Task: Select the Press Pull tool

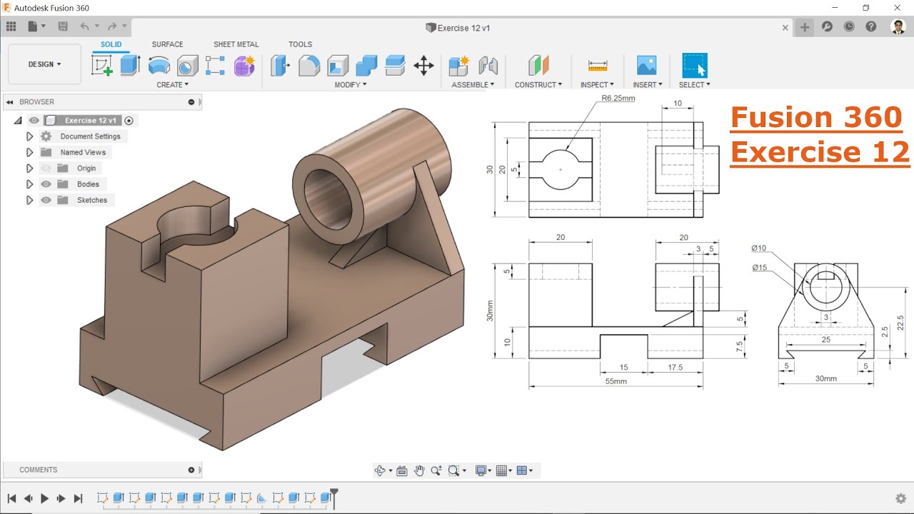Action: (x=281, y=66)
